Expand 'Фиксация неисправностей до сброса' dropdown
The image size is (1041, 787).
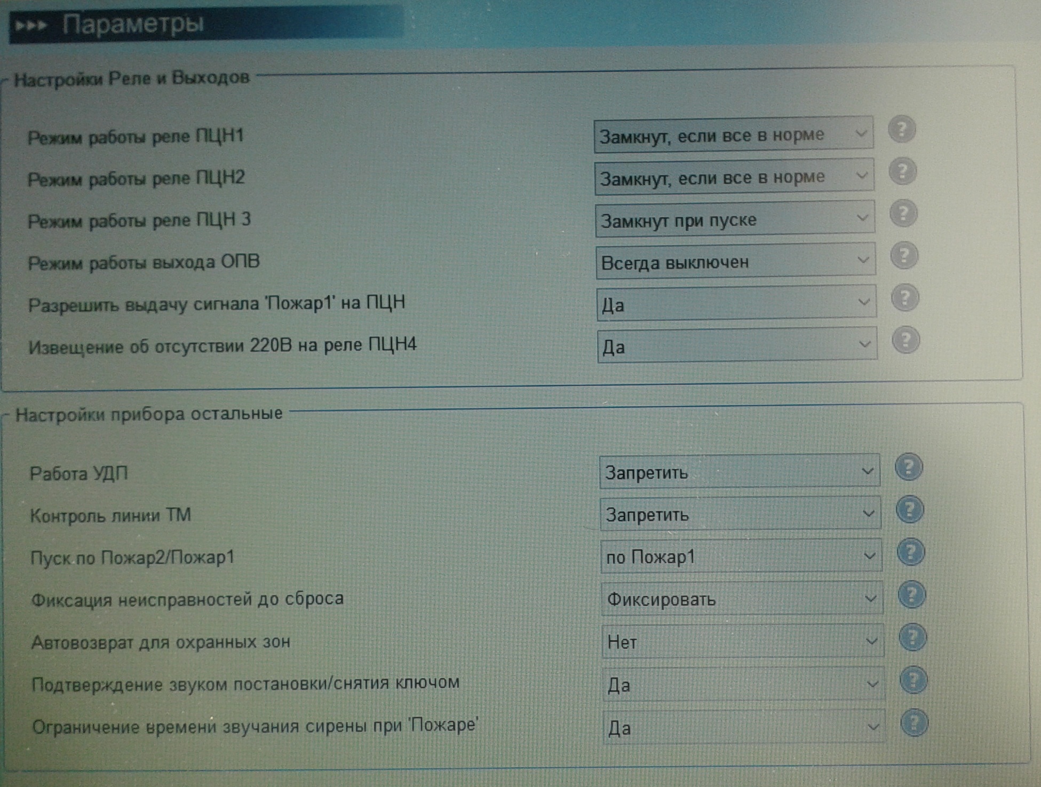pyautogui.click(x=742, y=599)
